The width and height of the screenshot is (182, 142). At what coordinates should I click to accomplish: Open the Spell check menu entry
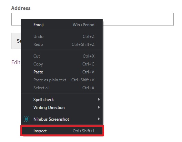point(62,99)
